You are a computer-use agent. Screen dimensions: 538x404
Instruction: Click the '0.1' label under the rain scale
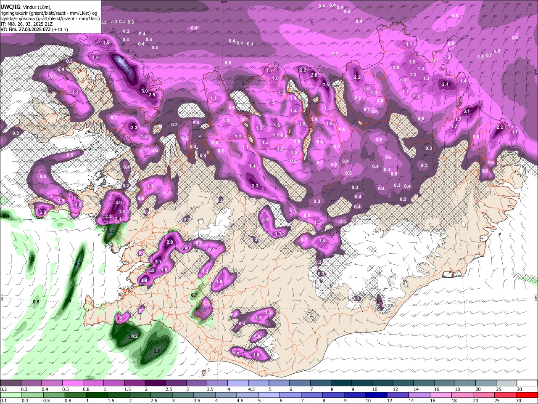tap(3, 401)
